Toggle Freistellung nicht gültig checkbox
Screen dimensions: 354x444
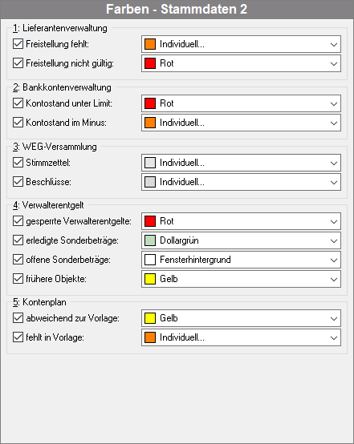(18, 63)
